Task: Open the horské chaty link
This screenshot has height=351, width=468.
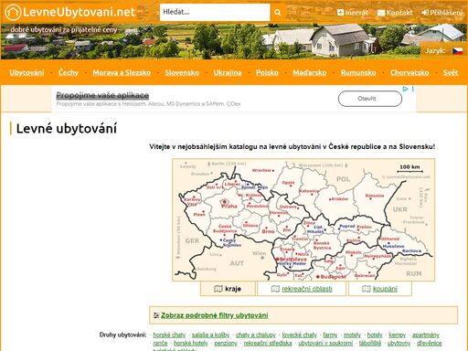Action: click(169, 335)
